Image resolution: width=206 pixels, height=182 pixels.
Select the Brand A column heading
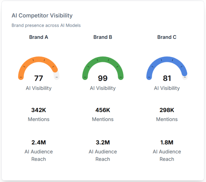click(38, 37)
